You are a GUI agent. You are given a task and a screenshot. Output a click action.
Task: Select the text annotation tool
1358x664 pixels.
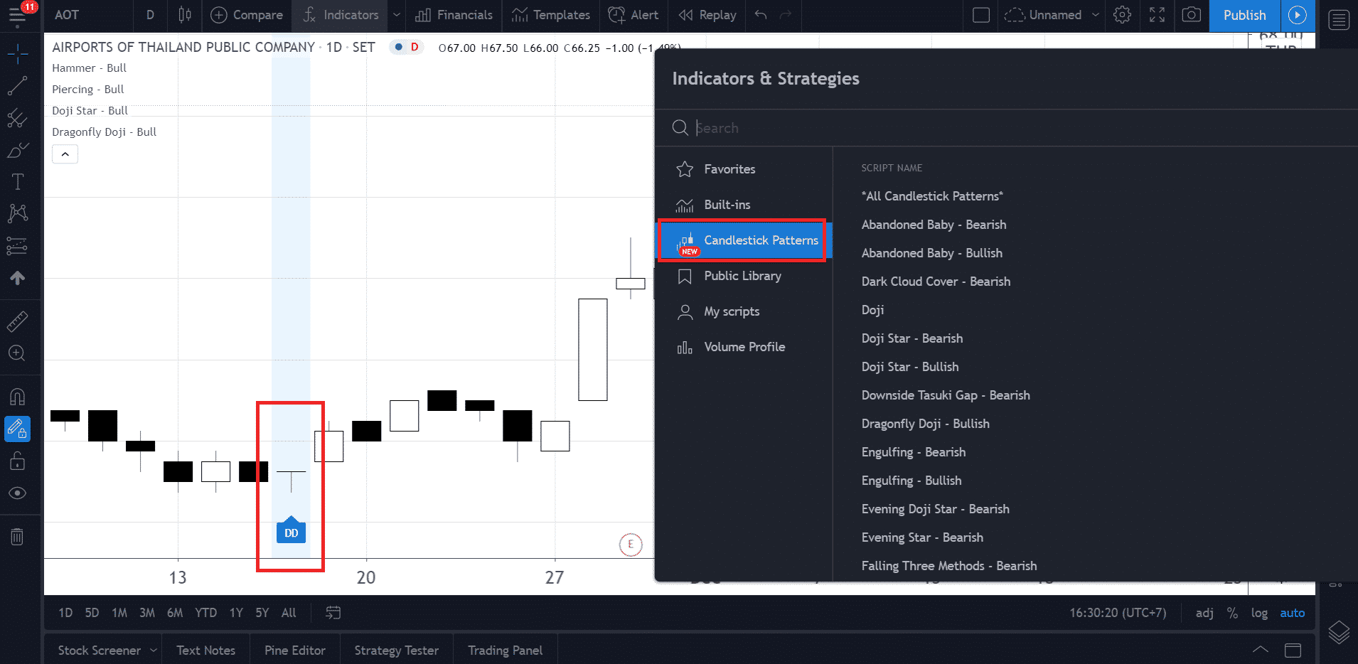(x=17, y=182)
